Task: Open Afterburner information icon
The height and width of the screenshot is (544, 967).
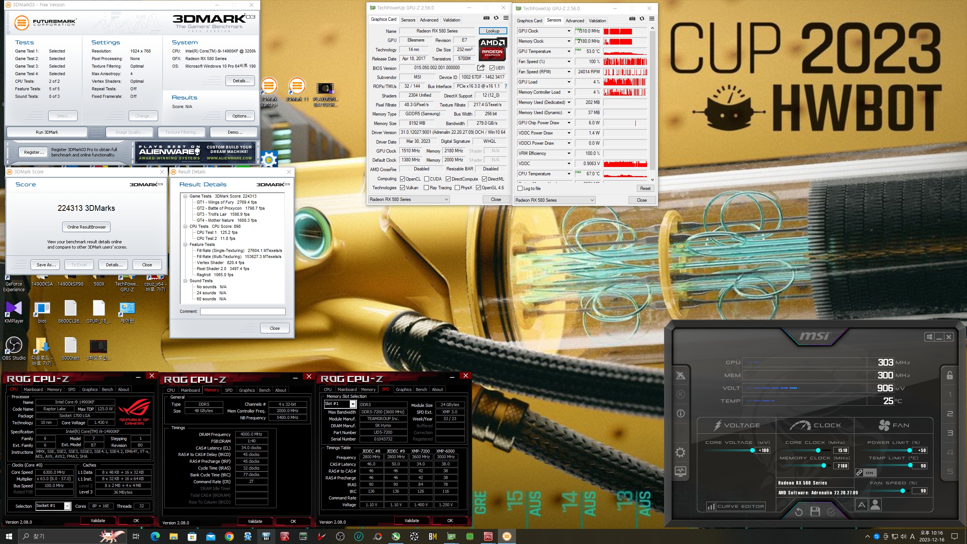Action: pos(680,414)
